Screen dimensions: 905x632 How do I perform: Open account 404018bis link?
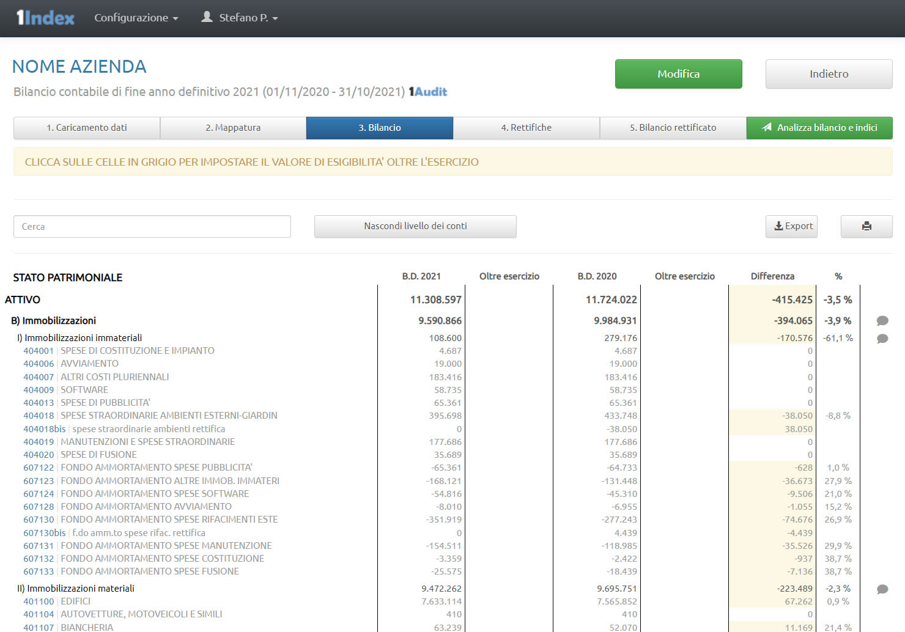pyautogui.click(x=45, y=429)
